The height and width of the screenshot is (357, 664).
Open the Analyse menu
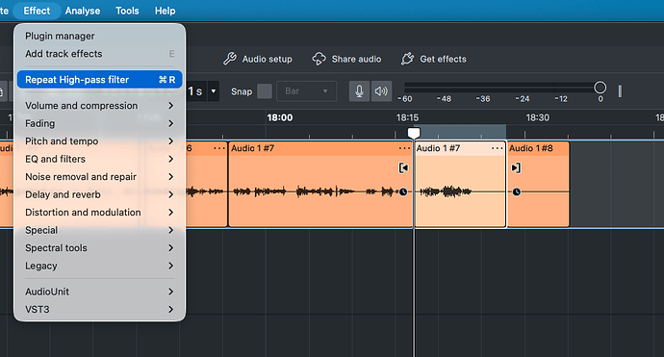[83, 11]
